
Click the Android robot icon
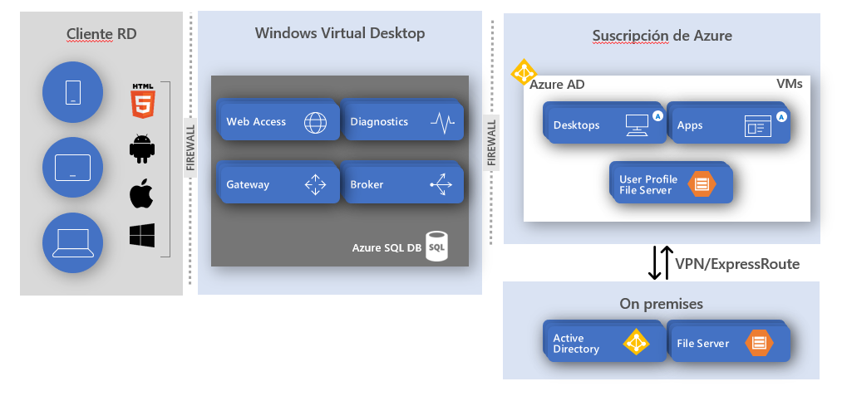click(x=142, y=149)
